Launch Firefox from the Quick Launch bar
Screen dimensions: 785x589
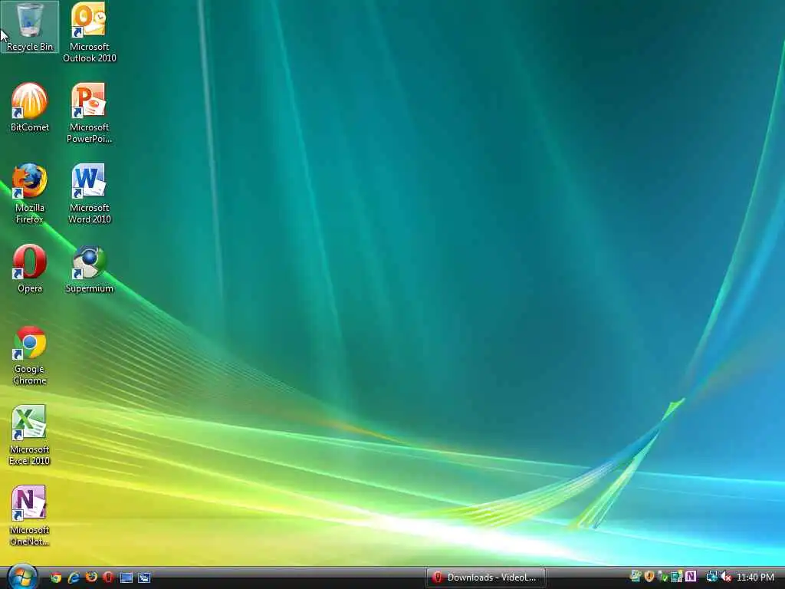(91, 577)
